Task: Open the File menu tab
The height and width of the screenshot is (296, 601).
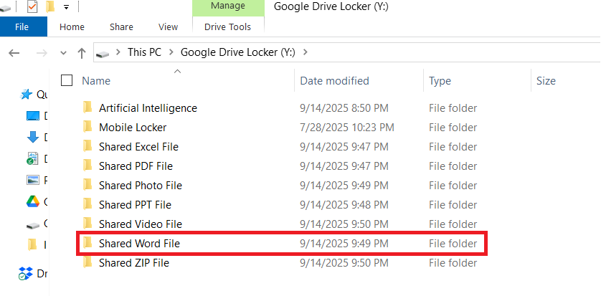Action: click(22, 27)
